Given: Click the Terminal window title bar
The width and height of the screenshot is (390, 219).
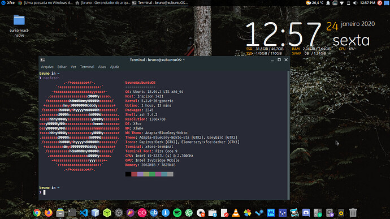Looking at the screenshot, I should coord(157,60).
